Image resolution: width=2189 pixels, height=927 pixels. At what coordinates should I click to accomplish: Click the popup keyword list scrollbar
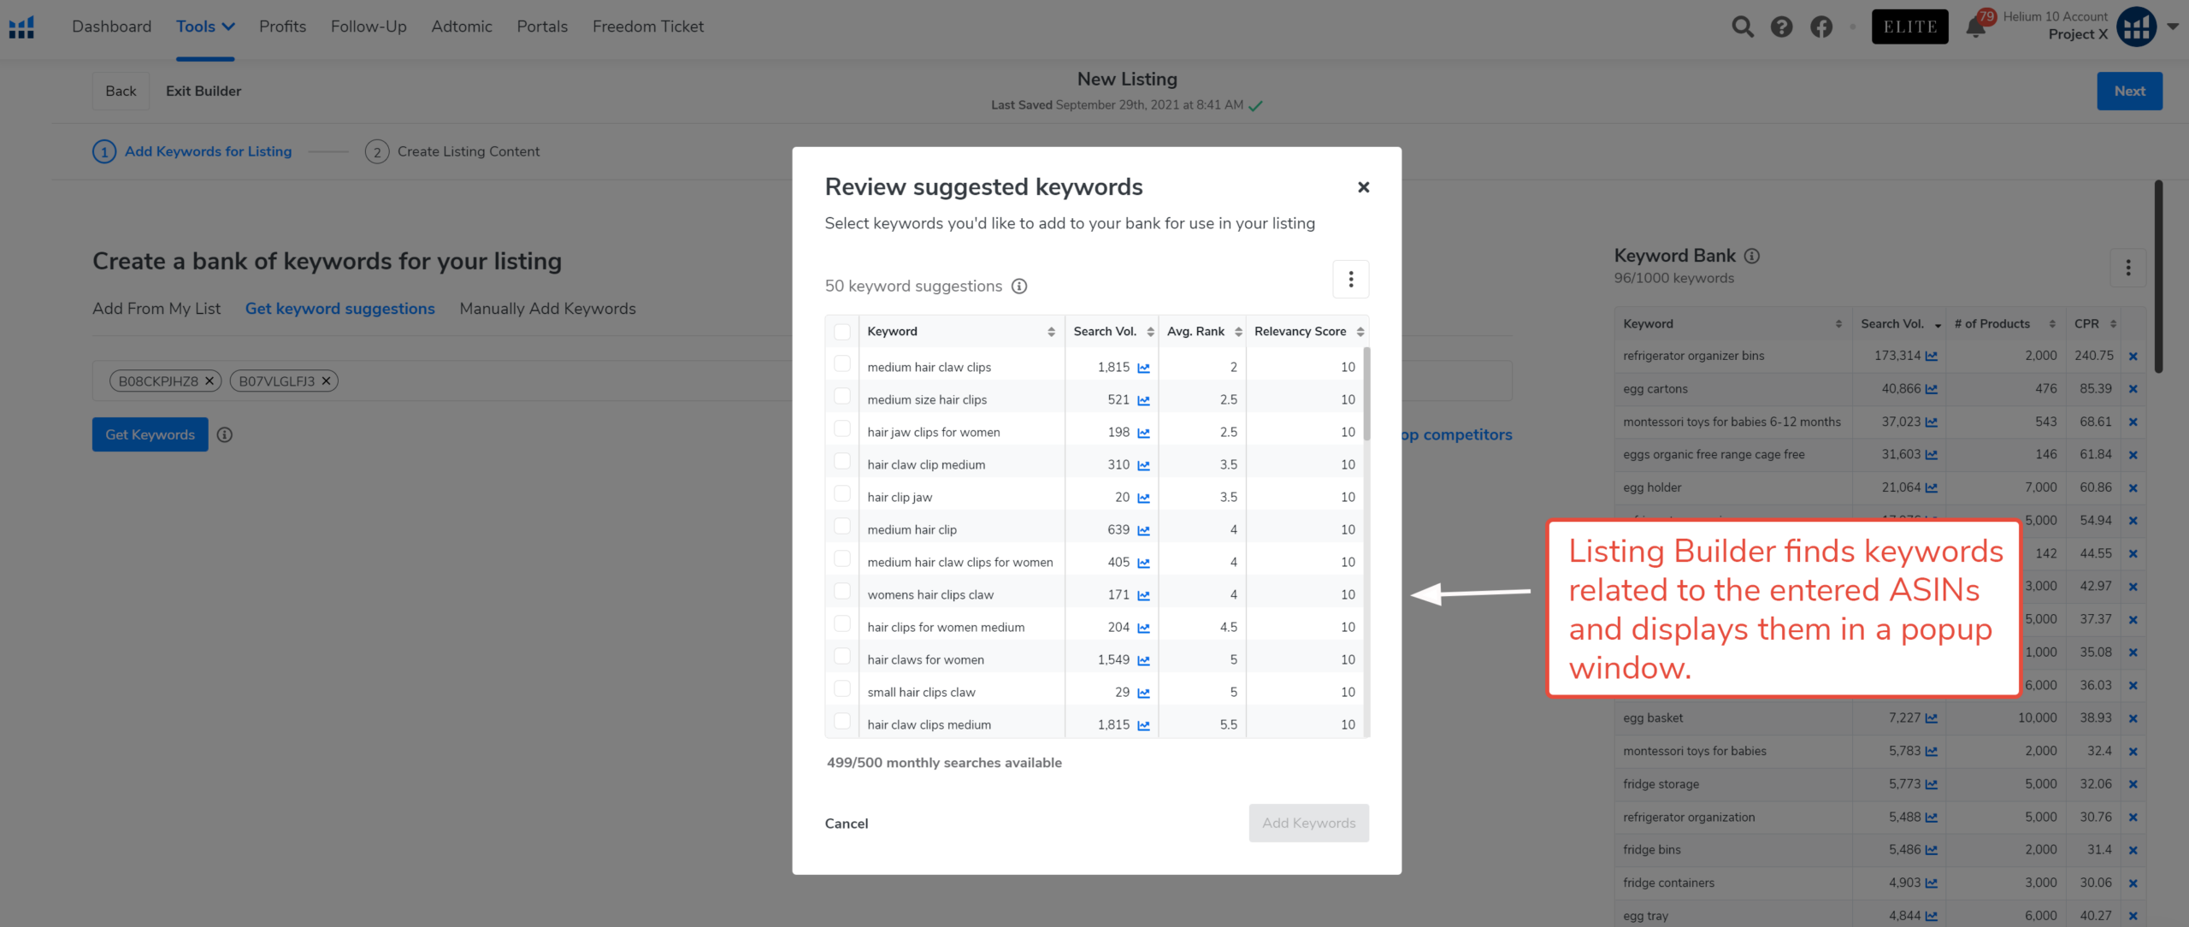[x=1366, y=393]
